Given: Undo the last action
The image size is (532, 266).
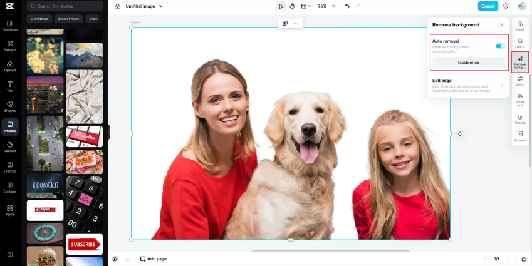Looking at the screenshot, I should coord(347,6).
